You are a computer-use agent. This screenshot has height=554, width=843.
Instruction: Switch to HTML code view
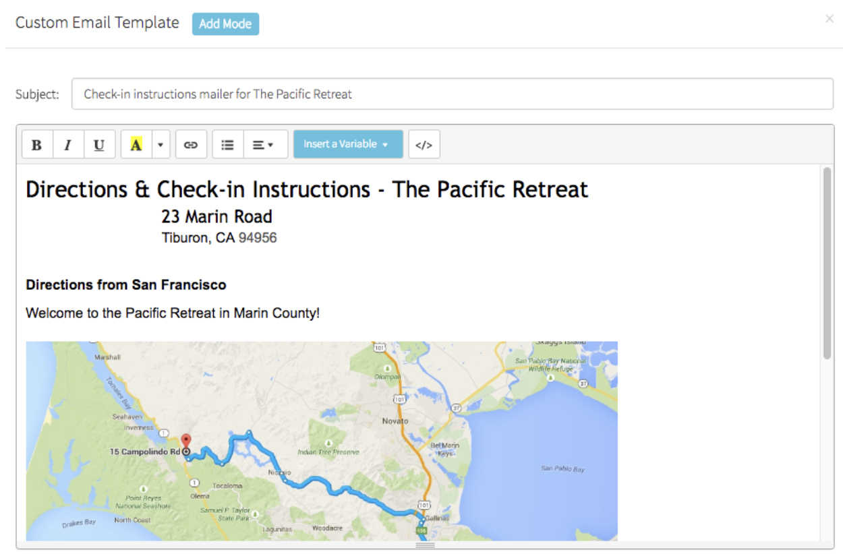[x=424, y=145]
